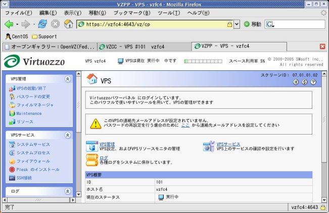Click the ここ link to set email
The width and height of the screenshot is (329, 213).
click(x=185, y=125)
